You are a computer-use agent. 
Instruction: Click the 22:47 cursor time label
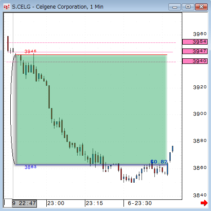point(24,203)
